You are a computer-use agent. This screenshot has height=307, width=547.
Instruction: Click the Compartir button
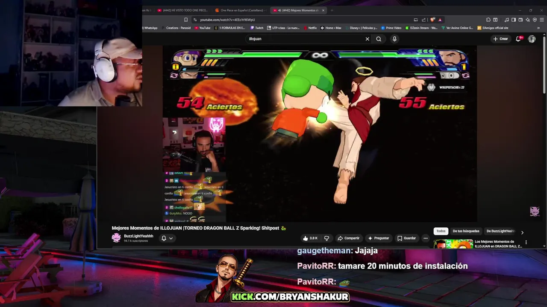(348, 238)
